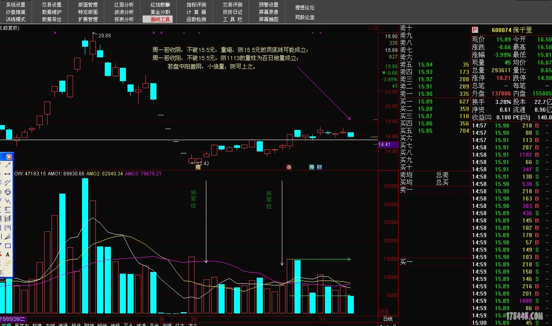The image size is (552, 326).
Task: Click the 日线 period selector
Action: pos(388,319)
